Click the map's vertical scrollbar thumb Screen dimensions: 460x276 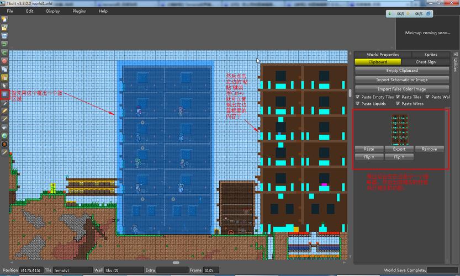pyautogui.click(x=350, y=93)
